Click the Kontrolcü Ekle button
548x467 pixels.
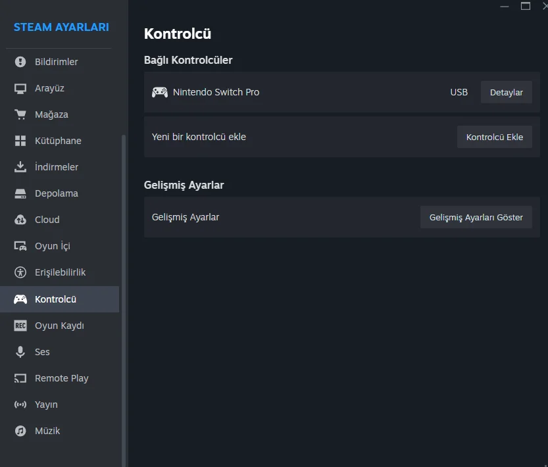click(x=495, y=137)
